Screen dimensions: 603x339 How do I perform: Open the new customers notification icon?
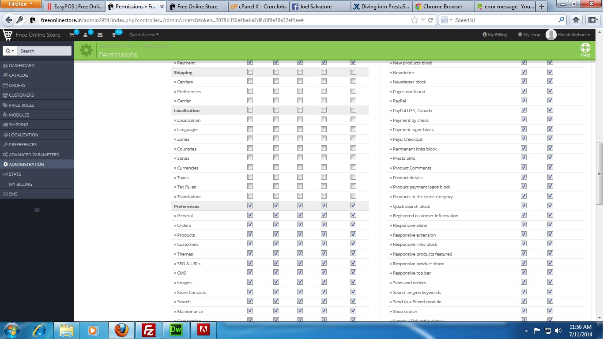pos(86,35)
